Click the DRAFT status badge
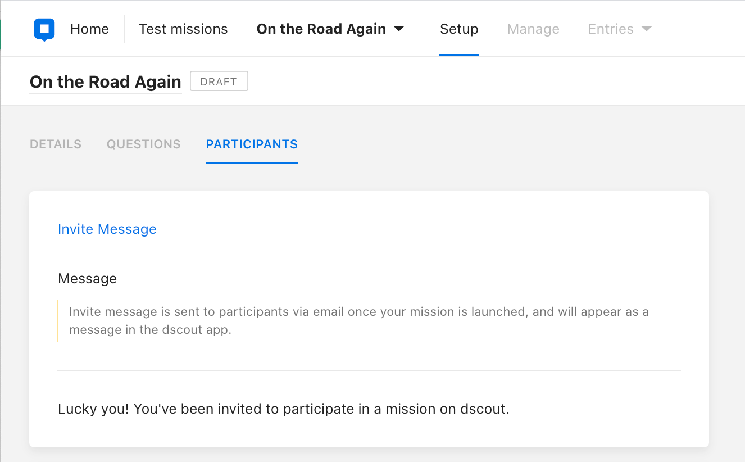The image size is (745, 462). click(219, 81)
